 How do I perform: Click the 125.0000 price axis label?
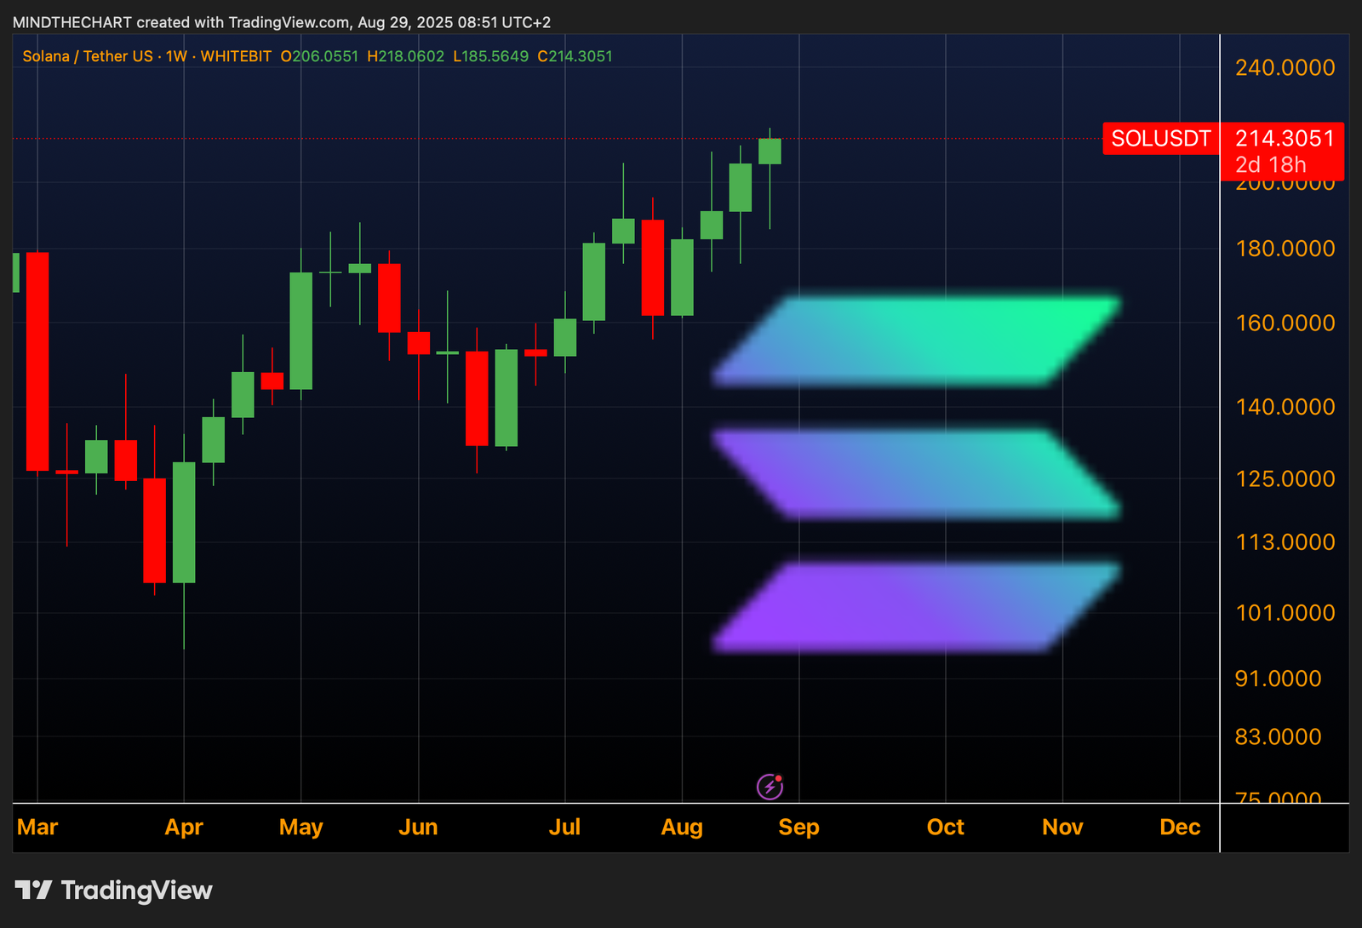1285,478
